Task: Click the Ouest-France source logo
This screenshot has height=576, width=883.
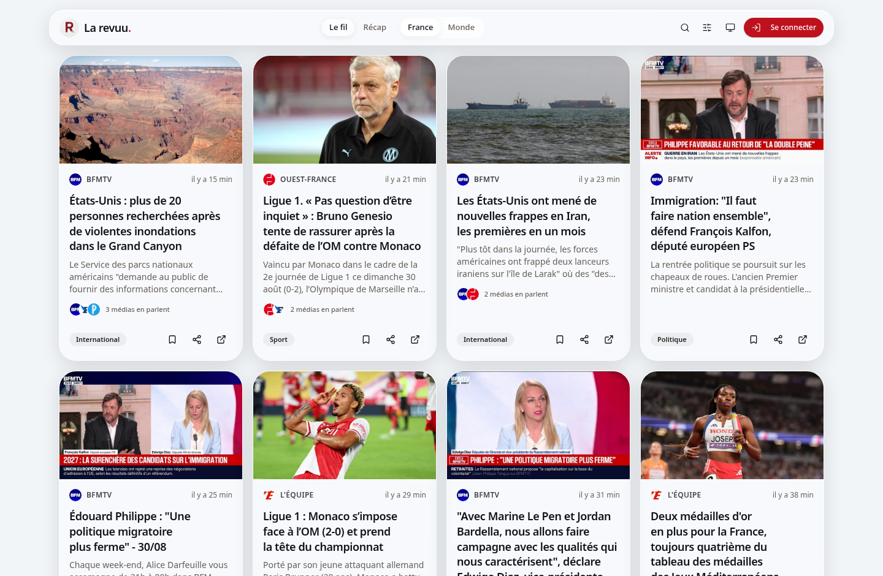Action: click(x=269, y=180)
